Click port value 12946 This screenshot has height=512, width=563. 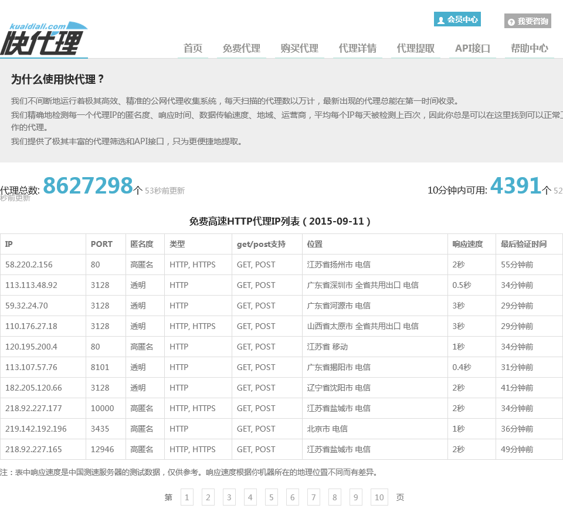tap(102, 449)
